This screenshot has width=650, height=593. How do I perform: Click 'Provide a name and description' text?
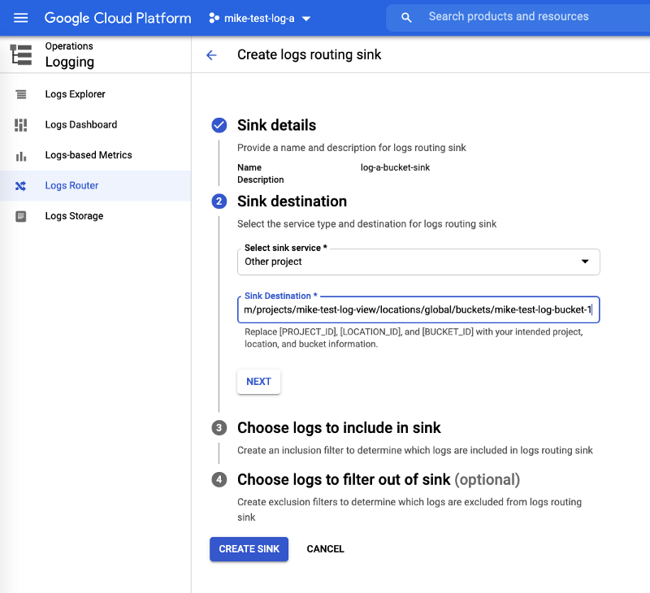[x=352, y=148]
